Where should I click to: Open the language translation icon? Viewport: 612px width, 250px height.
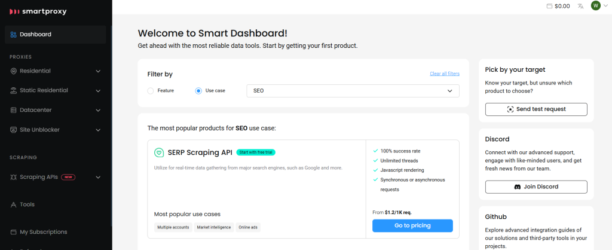(580, 6)
